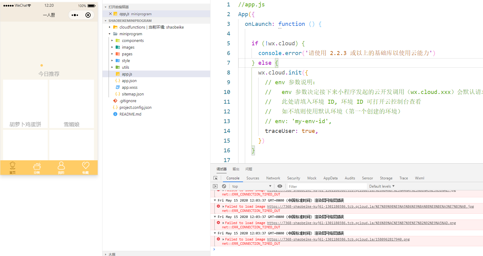This screenshot has height=256, width=483.
Task: Click the pages folder icon
Action: (x=118, y=54)
